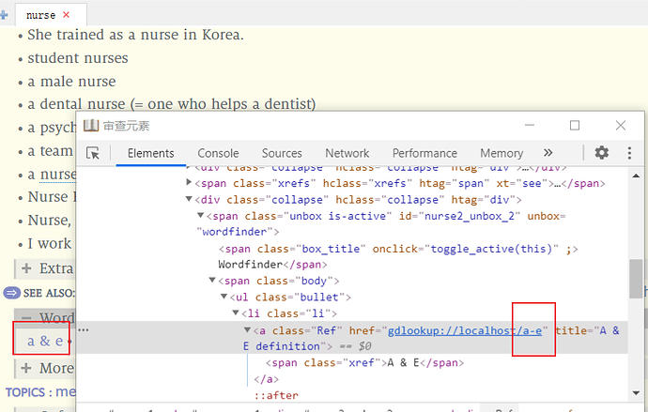Click the 'a male nurse' example
The image size is (648, 412).
click(71, 82)
